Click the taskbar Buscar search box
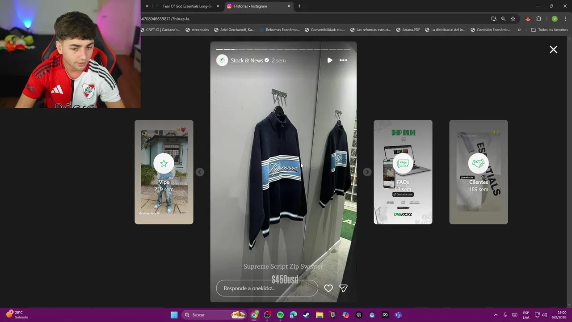 (215, 315)
